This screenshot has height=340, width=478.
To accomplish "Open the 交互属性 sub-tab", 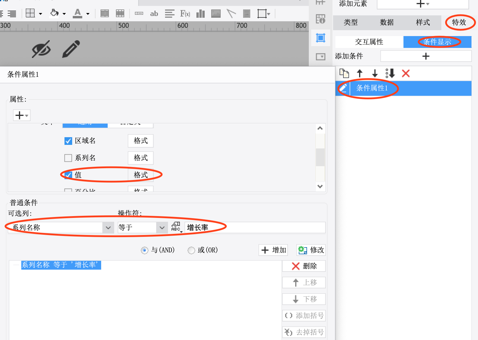I will (369, 42).
